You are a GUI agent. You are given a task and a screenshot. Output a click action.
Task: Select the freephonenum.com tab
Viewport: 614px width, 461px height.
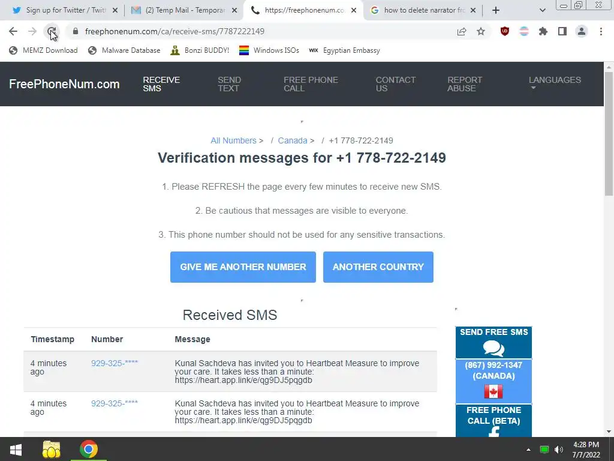click(303, 10)
